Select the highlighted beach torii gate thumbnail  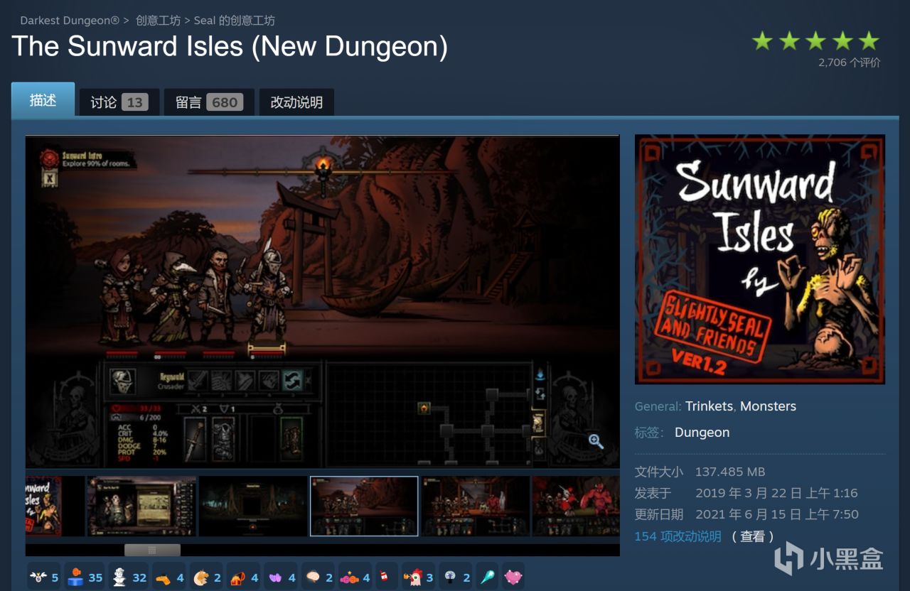364,506
